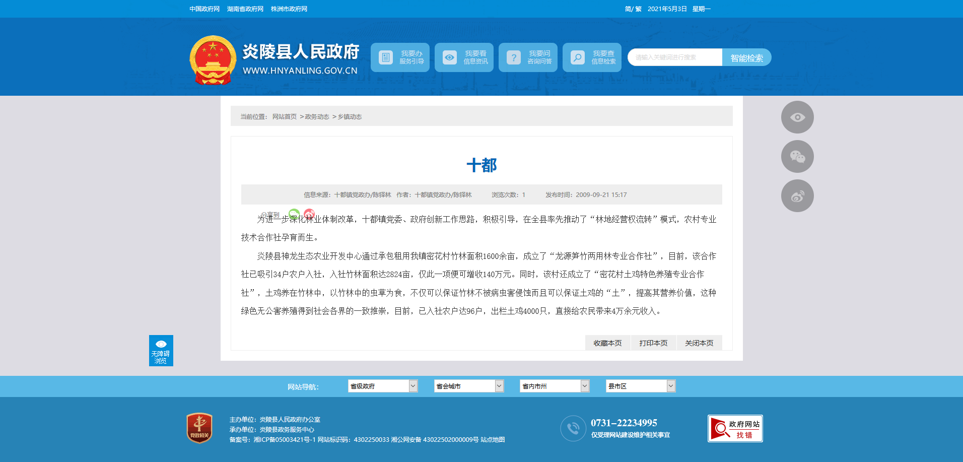Viewport: 963px width, 462px height.
Task: Expand the 省会城市 dropdown
Action: pyautogui.click(x=468, y=386)
